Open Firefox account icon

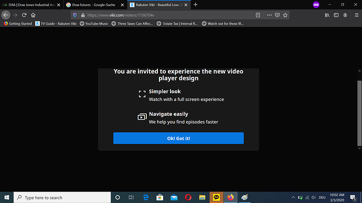coord(345,15)
